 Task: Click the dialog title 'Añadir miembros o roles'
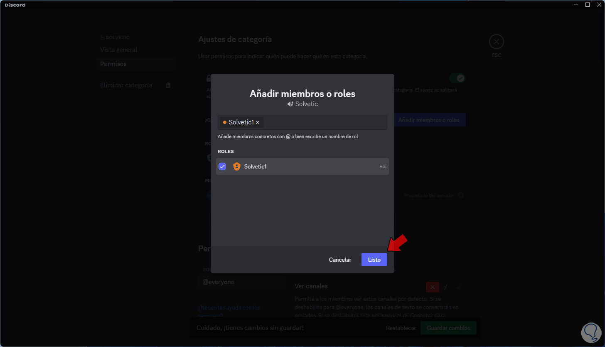(302, 94)
